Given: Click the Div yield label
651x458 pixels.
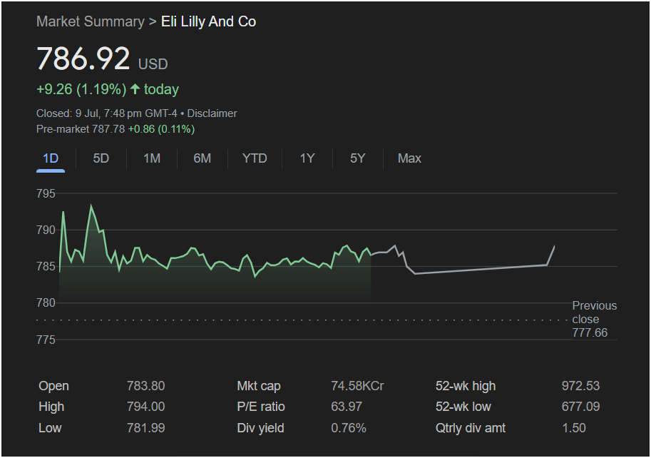Looking at the screenshot, I should [260, 428].
